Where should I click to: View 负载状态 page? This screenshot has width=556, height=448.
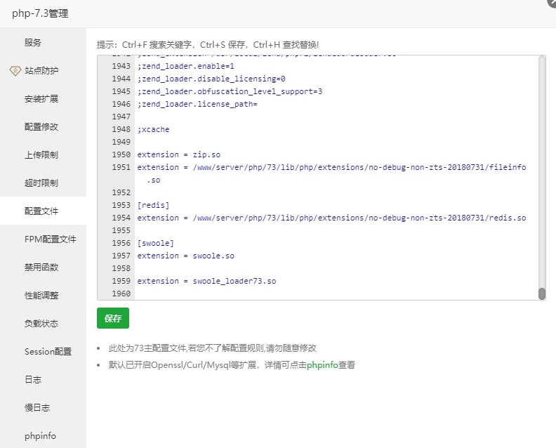coord(41,324)
